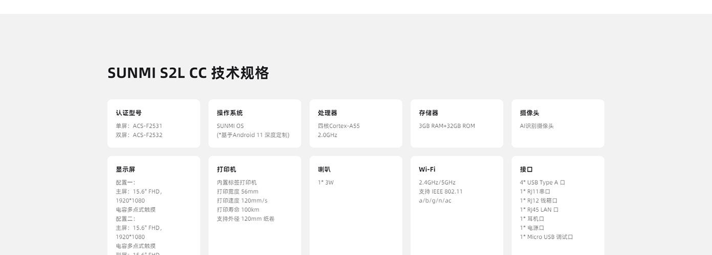The height and width of the screenshot is (255, 712).
Task: Click the line "1* 电源口"
Action: point(532,228)
